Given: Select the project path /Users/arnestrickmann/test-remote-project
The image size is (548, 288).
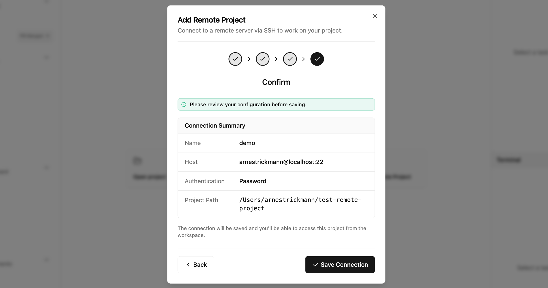Looking at the screenshot, I should pyautogui.click(x=300, y=204).
